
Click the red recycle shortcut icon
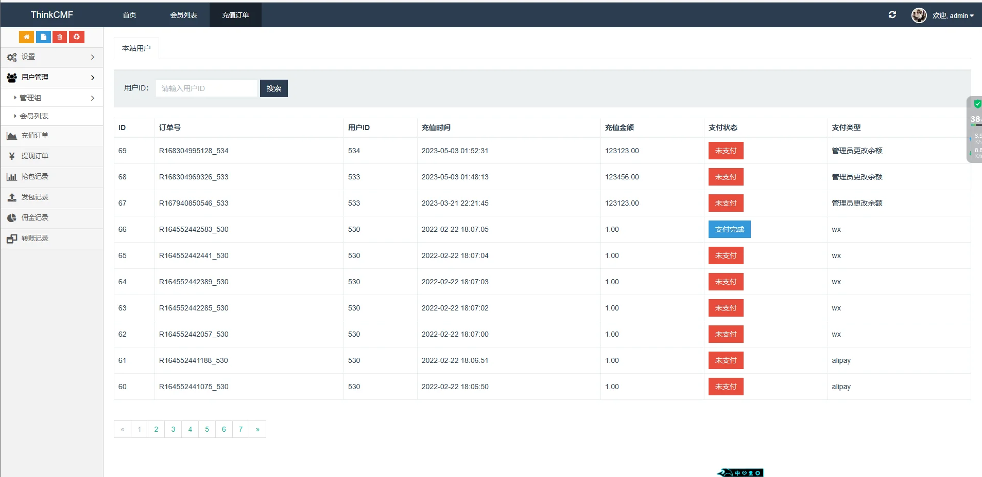[x=77, y=37]
